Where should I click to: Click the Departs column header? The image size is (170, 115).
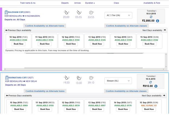pos(65,3)
